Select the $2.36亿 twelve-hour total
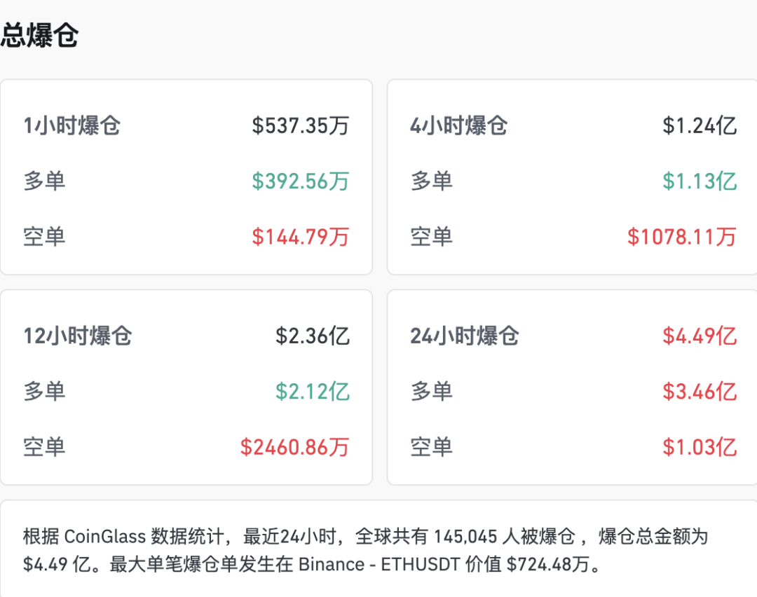 (313, 336)
